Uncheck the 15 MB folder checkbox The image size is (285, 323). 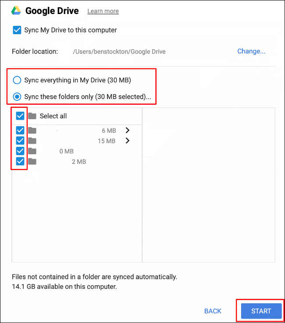point(20,141)
